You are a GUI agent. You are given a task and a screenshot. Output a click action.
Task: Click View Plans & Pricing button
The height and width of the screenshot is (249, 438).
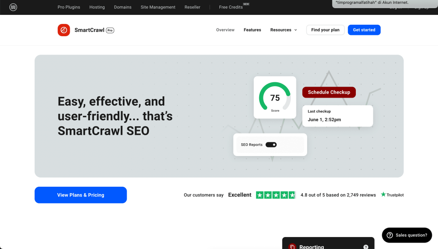coord(81,195)
